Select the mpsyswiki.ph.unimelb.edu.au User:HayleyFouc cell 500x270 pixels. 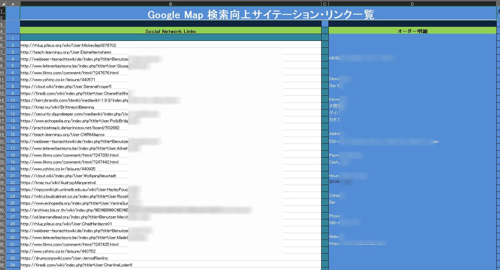pos(170,189)
